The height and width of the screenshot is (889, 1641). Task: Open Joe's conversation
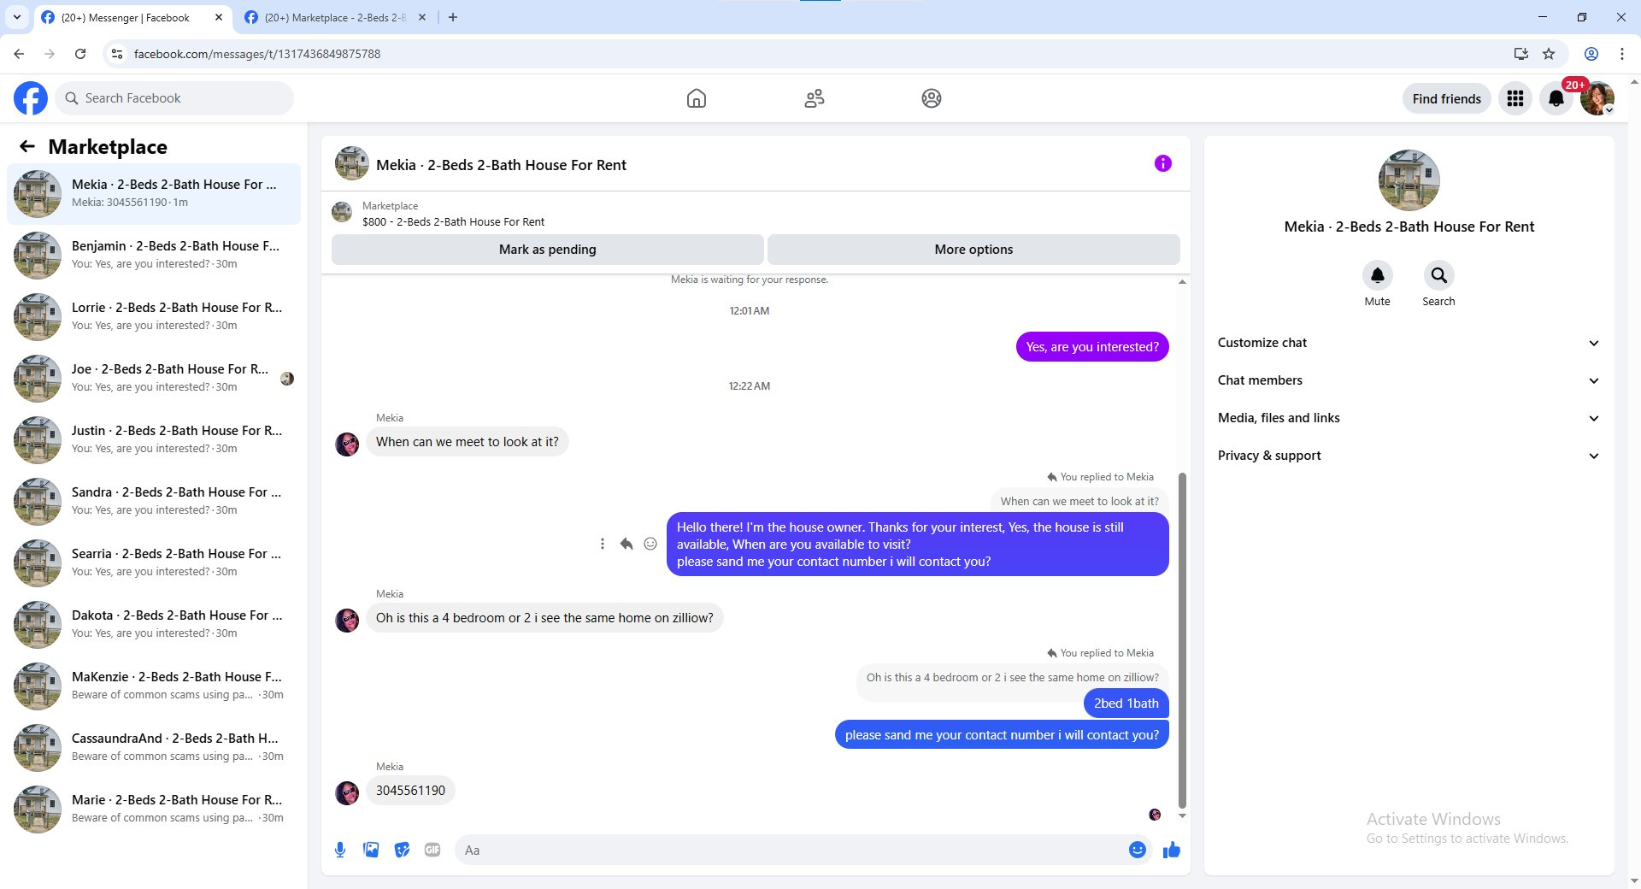(x=154, y=378)
